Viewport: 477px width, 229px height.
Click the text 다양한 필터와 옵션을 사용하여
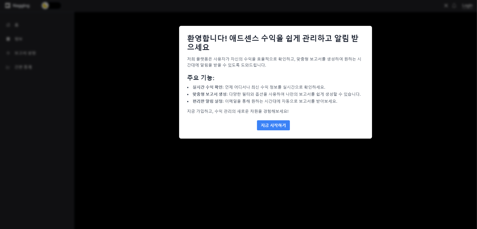tap(295, 94)
